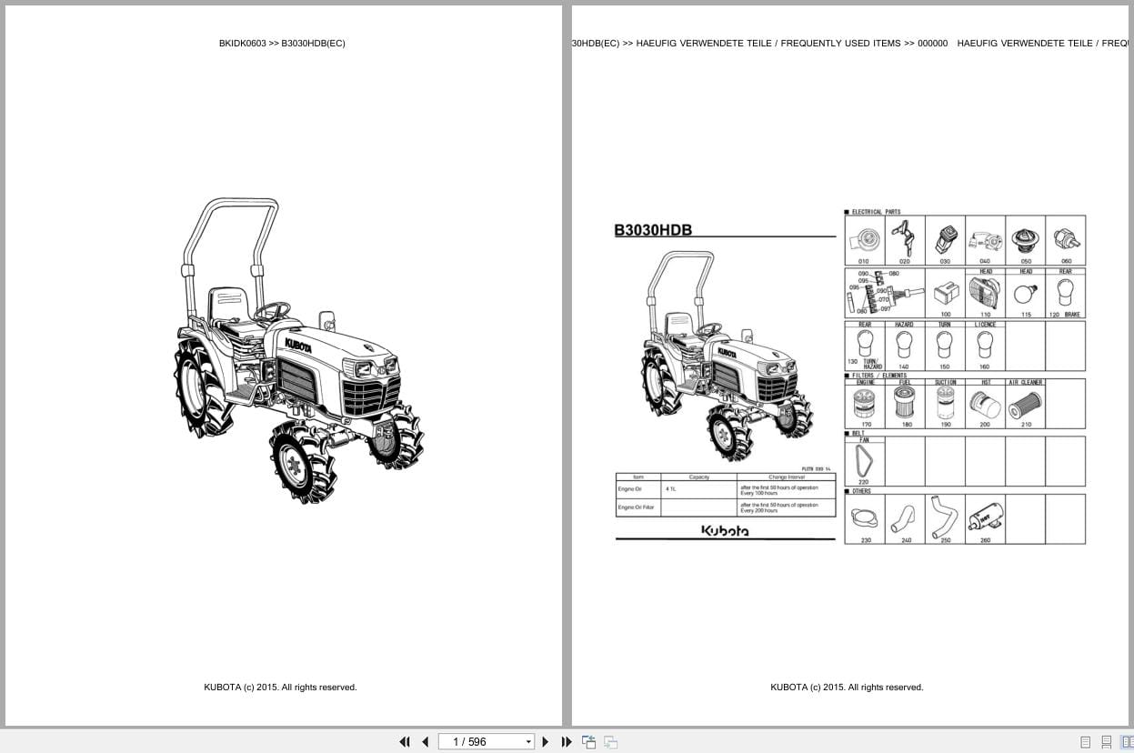Click the 'Engine Oil Filter' row label
This screenshot has height=753, width=1134.
tap(637, 507)
